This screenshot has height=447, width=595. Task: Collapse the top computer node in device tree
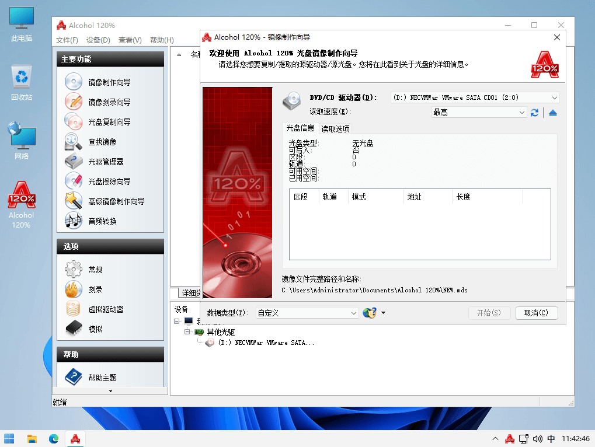(177, 321)
